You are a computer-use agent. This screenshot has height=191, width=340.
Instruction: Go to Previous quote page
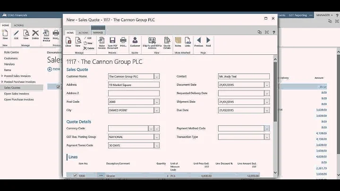[x=199, y=42]
